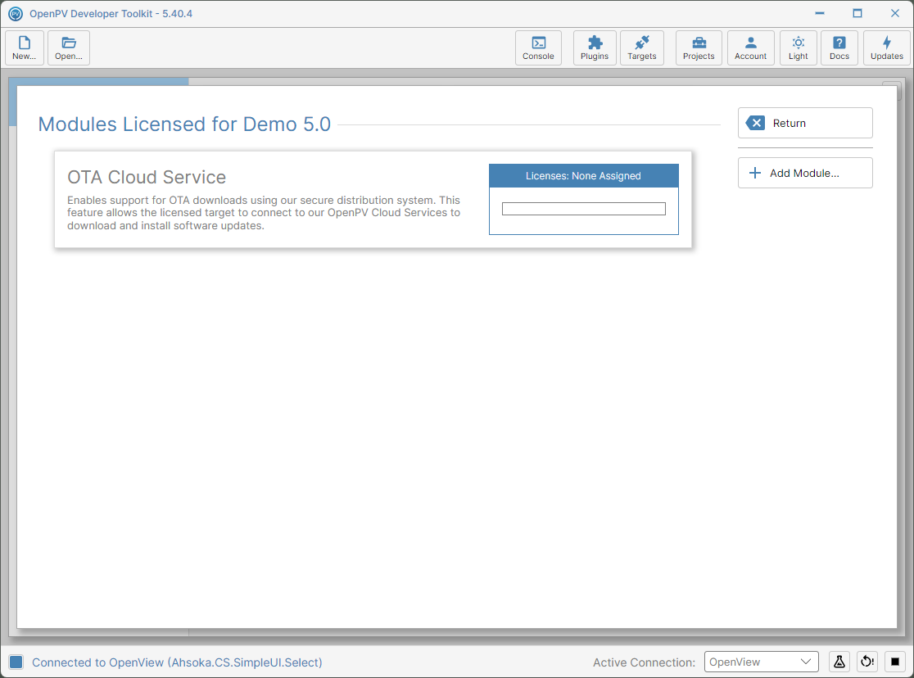Open the Account page
Image resolution: width=914 pixels, height=678 pixels.
tap(751, 47)
